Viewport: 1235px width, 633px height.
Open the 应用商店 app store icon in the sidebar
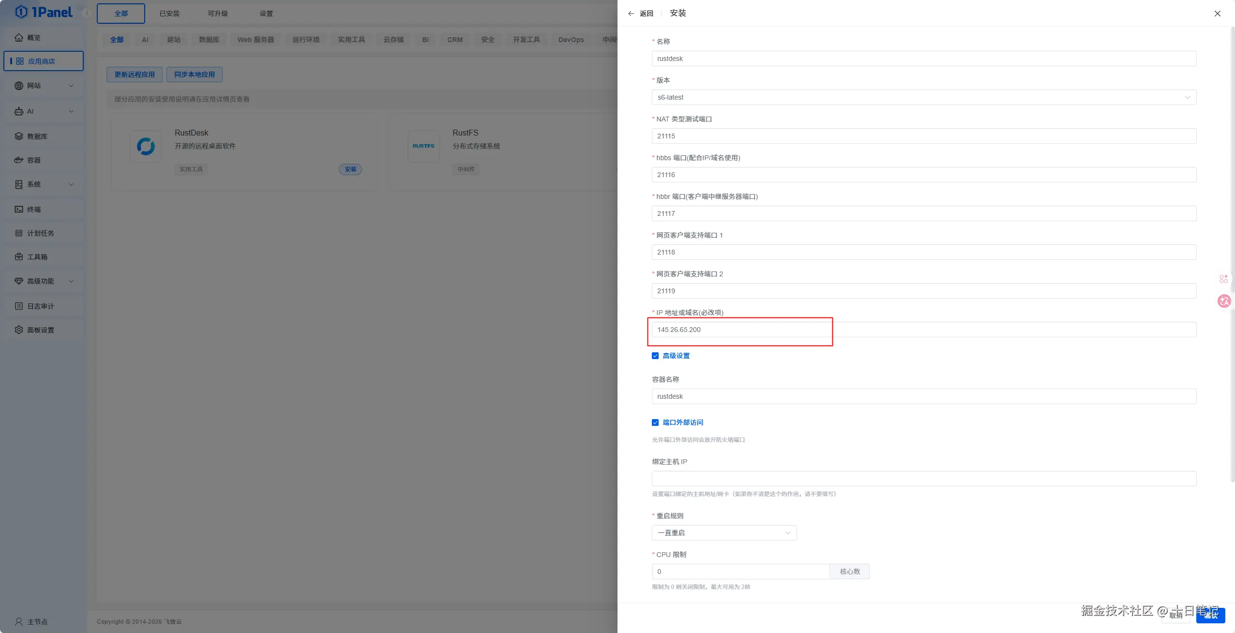pos(20,61)
